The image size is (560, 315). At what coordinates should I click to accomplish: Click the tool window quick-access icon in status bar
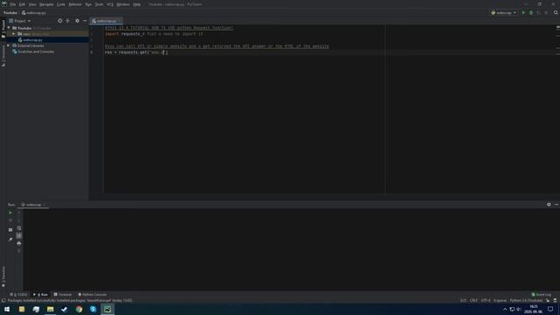click(3, 301)
